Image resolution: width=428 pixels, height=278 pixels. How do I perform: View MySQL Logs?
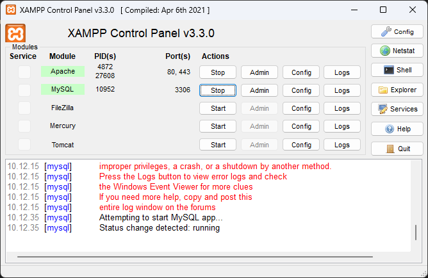(x=342, y=90)
